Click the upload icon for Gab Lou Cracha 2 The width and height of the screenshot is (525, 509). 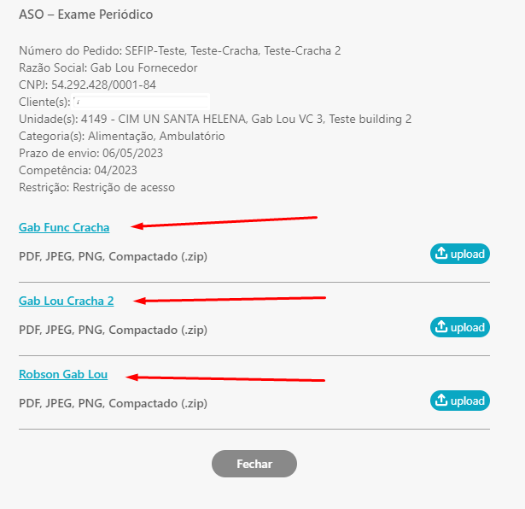coord(460,327)
